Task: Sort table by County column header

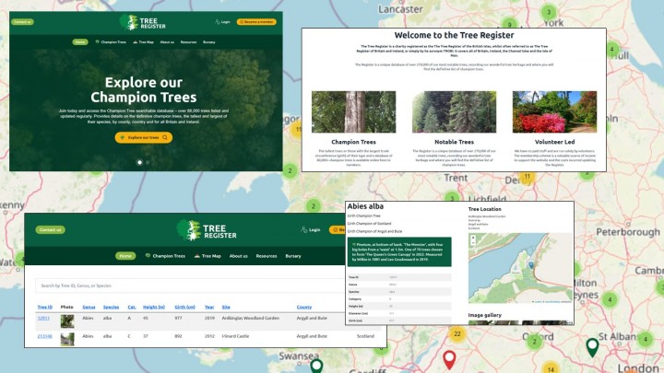Action: point(304,307)
